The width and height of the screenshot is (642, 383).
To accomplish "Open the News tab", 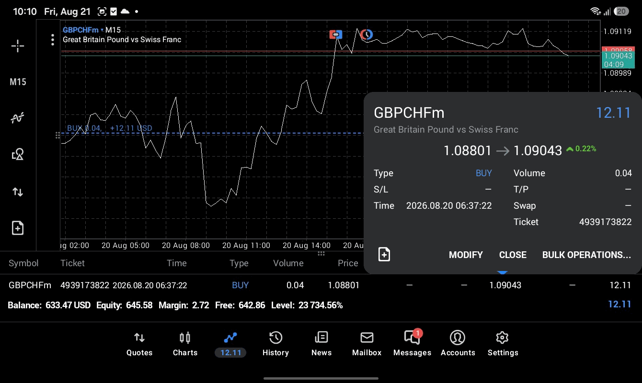I will point(321,344).
